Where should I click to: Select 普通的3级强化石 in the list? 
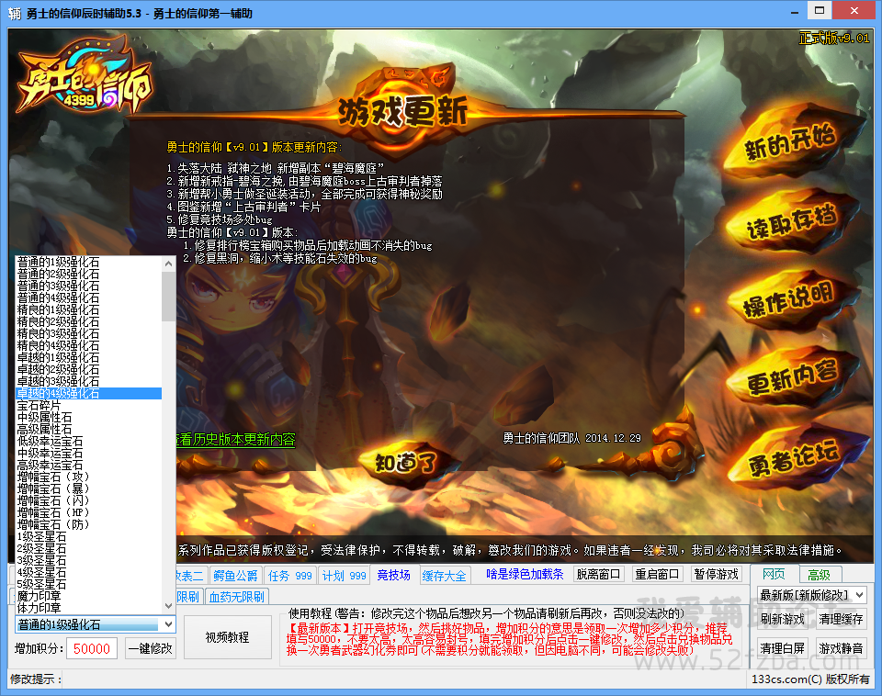tap(88, 286)
